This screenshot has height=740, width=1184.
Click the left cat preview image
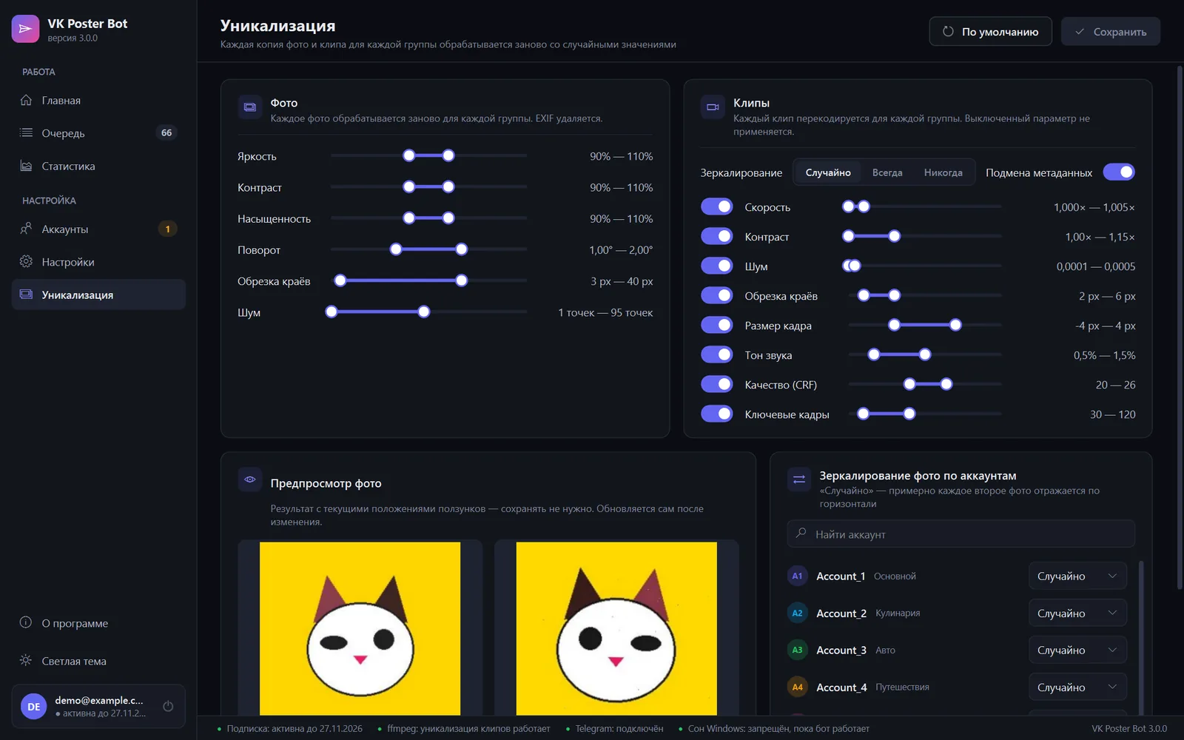coord(360,628)
